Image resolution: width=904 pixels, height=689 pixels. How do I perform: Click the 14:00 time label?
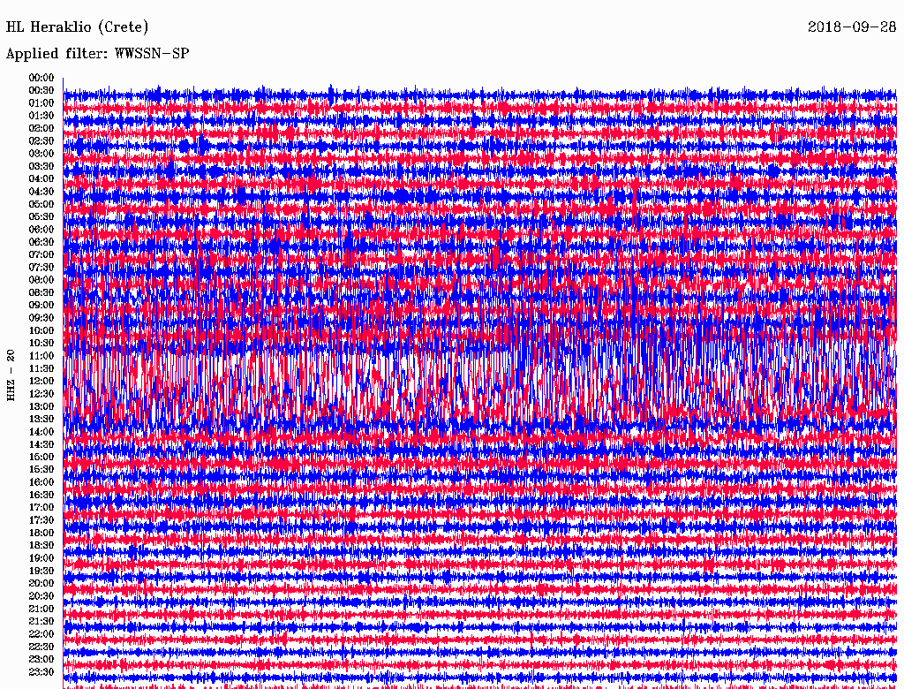pos(41,432)
